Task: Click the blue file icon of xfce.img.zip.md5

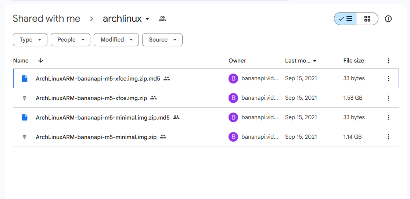Action: pyautogui.click(x=24, y=78)
